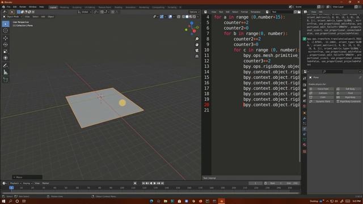Viewport: 363px width, 204px height.
Task: Switch to material preview shading
Action: (x=191, y=16)
